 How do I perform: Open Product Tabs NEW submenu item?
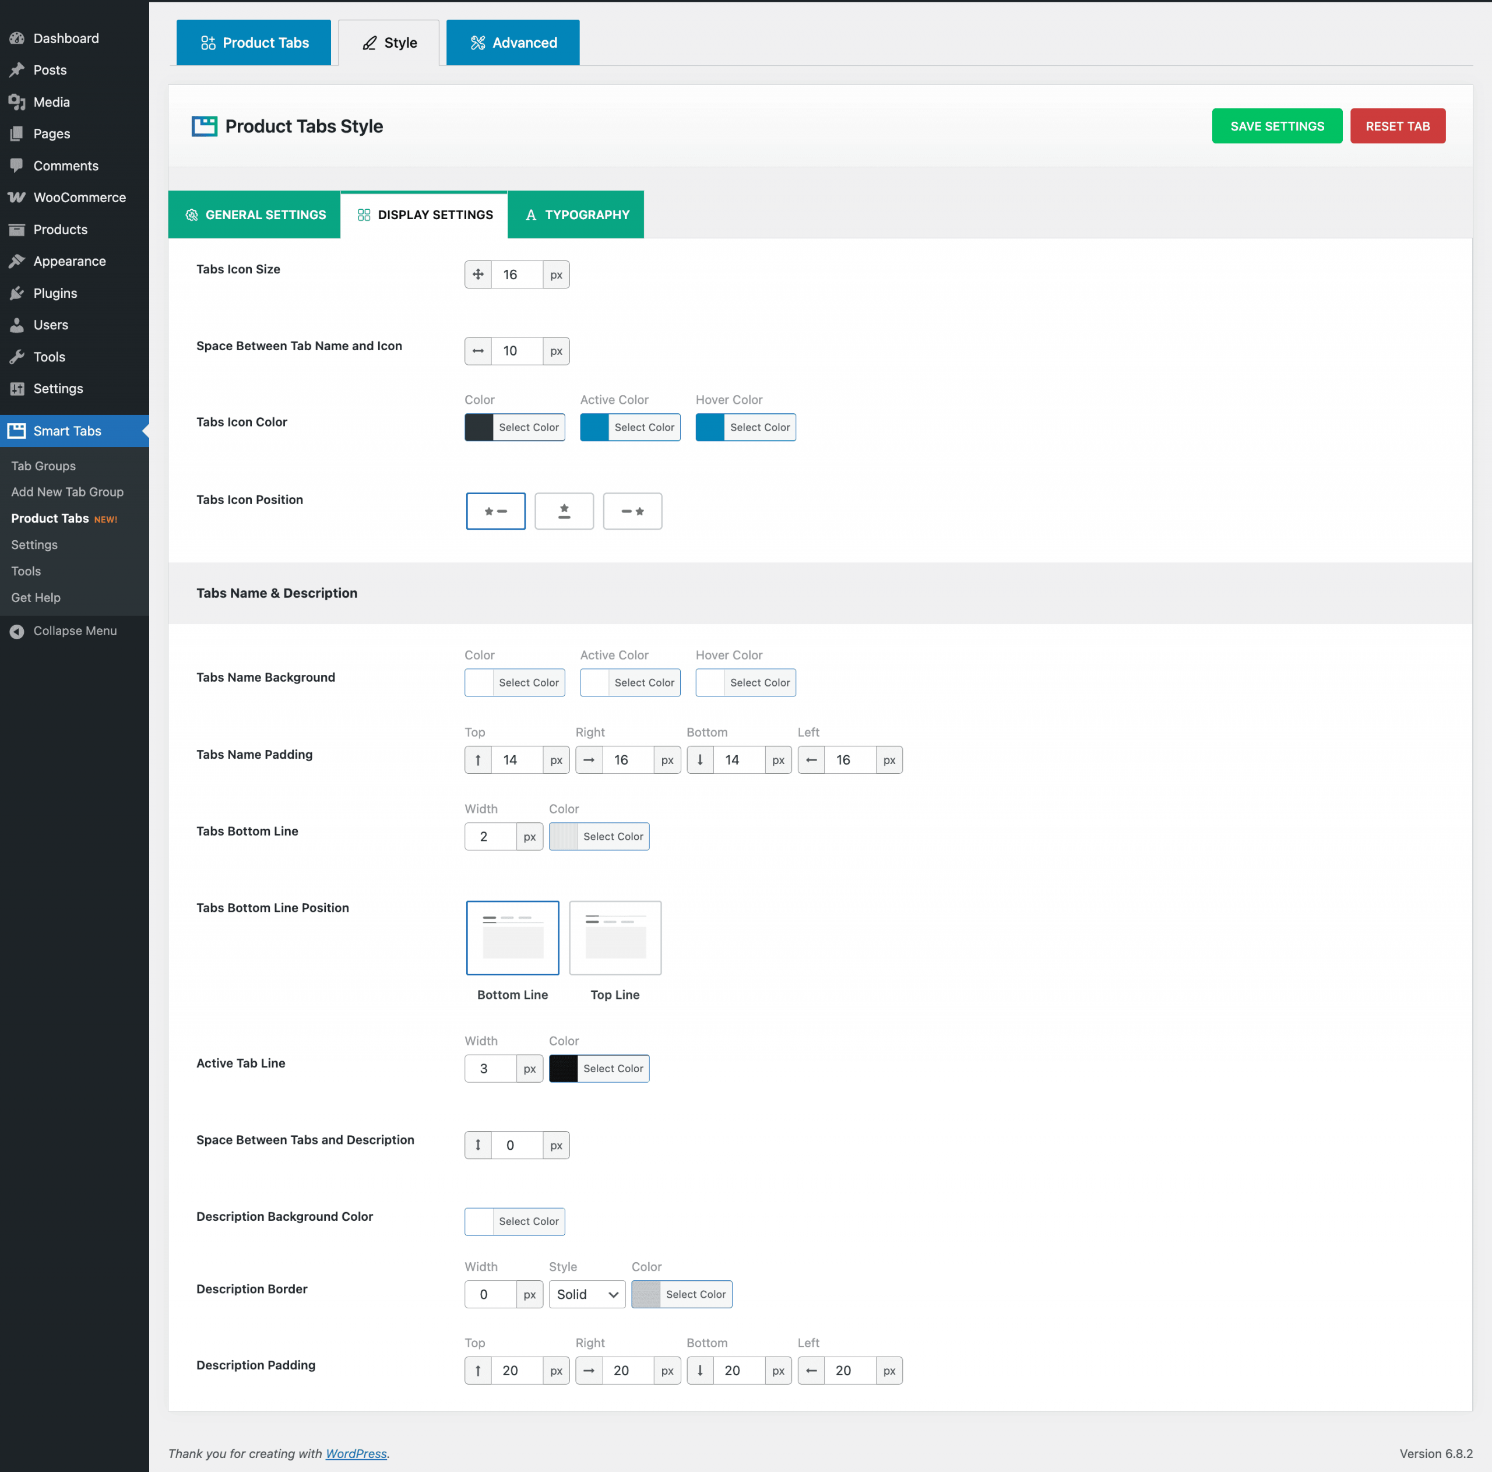click(x=64, y=518)
